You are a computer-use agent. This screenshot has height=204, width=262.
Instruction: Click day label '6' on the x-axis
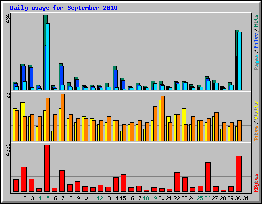pos(55,198)
